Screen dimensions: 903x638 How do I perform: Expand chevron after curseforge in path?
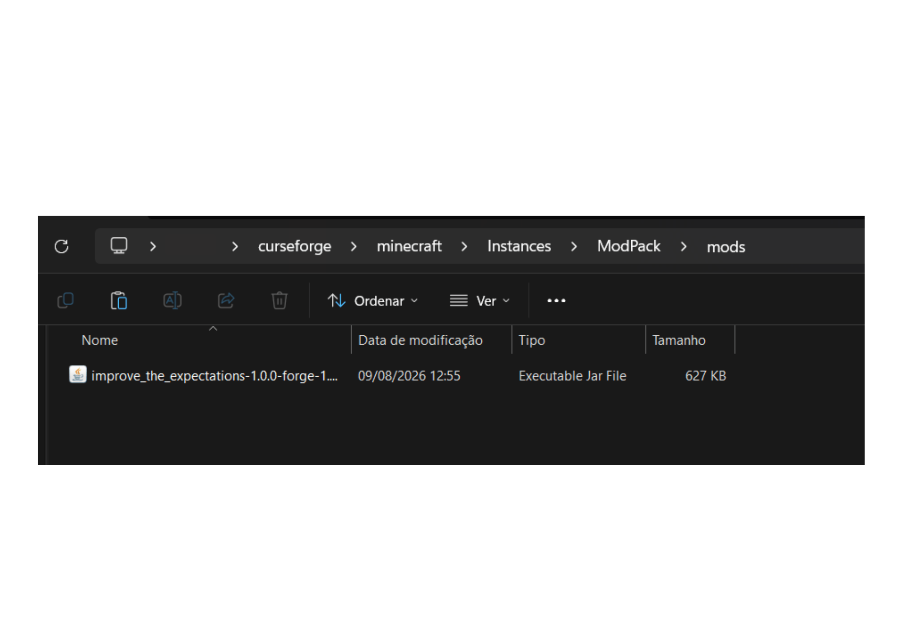(x=354, y=246)
